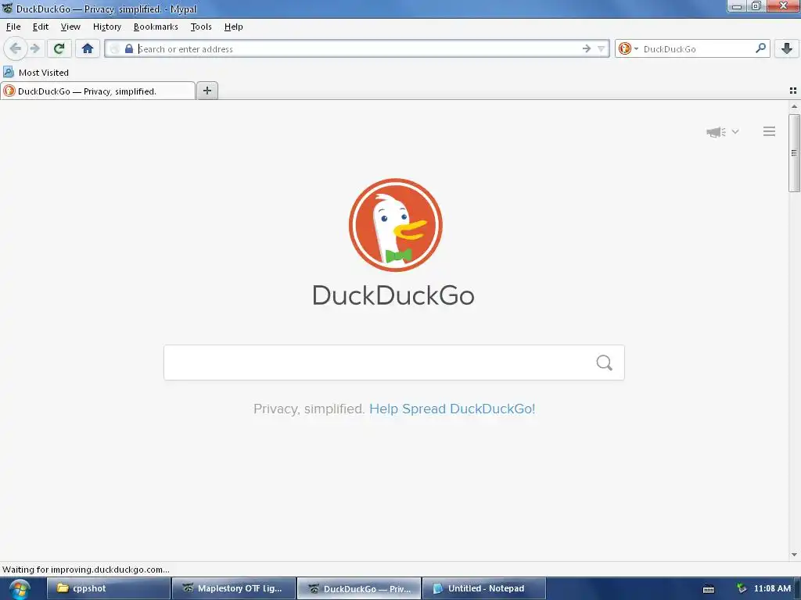Click the megaphone icon on DuckDuckGo page
The height and width of the screenshot is (600, 801).
pyautogui.click(x=716, y=132)
